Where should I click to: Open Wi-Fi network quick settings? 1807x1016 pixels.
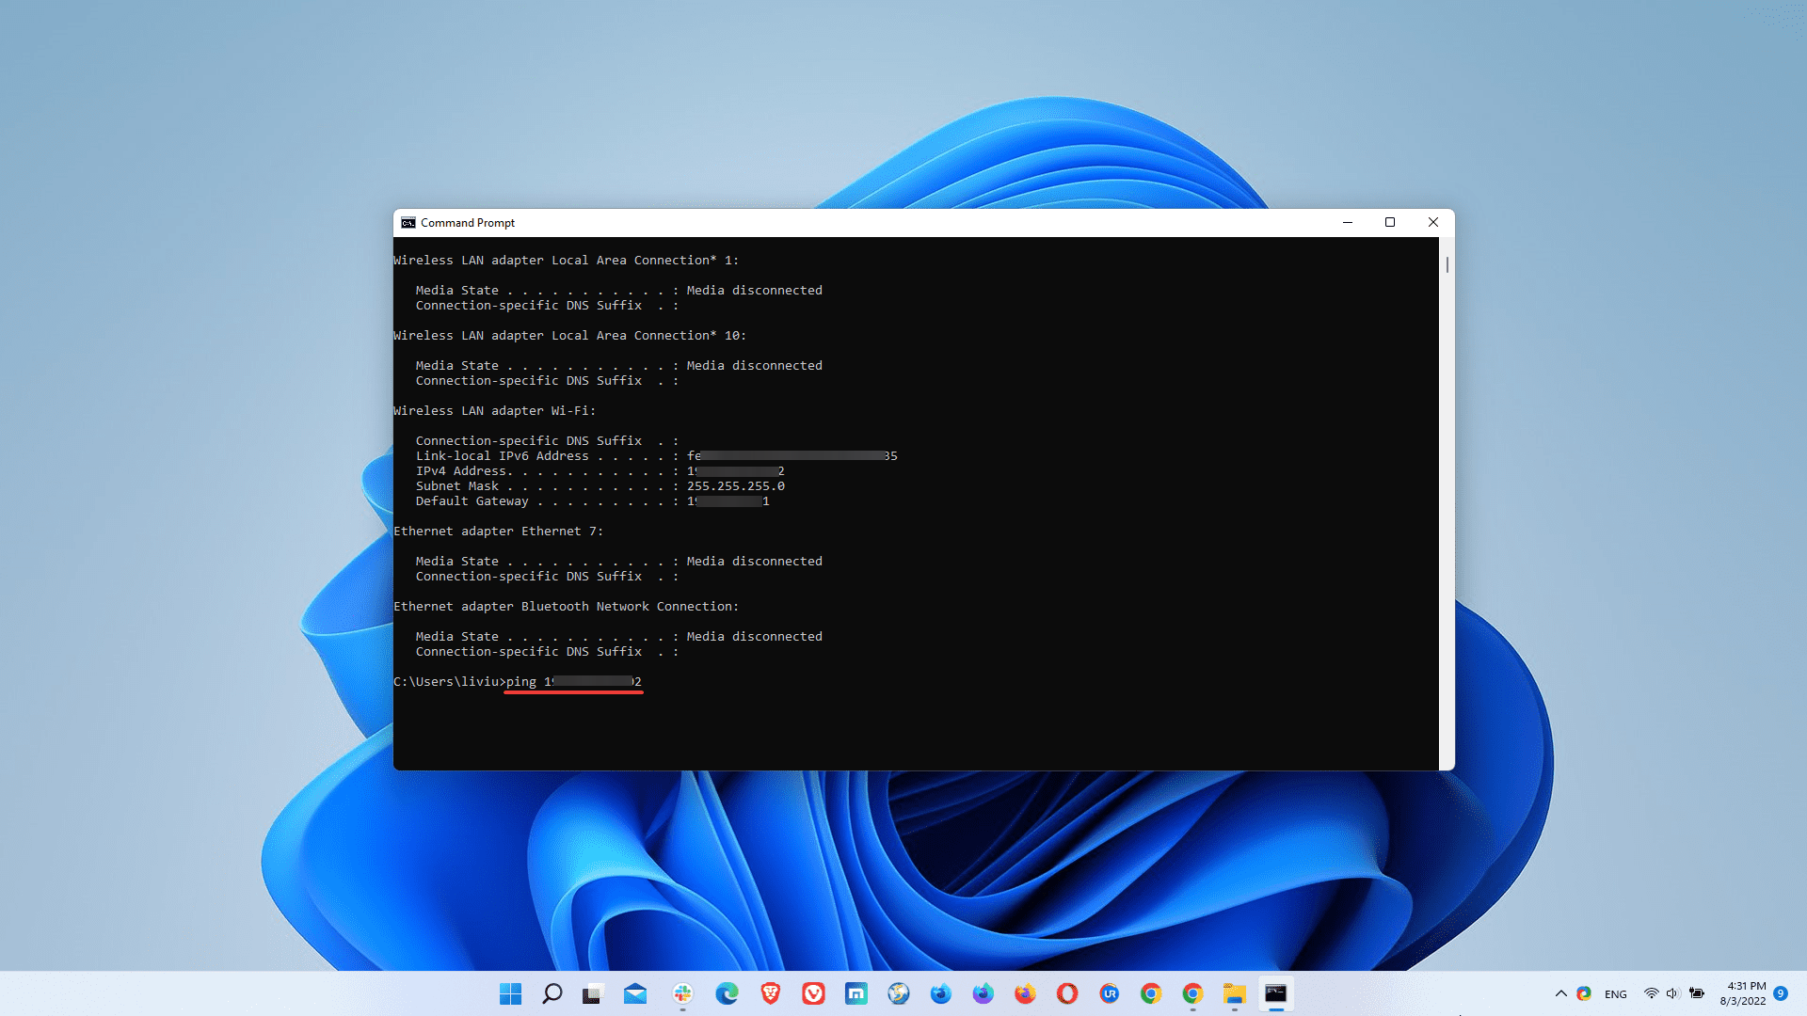click(x=1651, y=993)
